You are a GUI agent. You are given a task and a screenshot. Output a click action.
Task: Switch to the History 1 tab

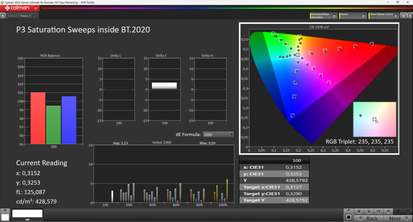(12, 16)
